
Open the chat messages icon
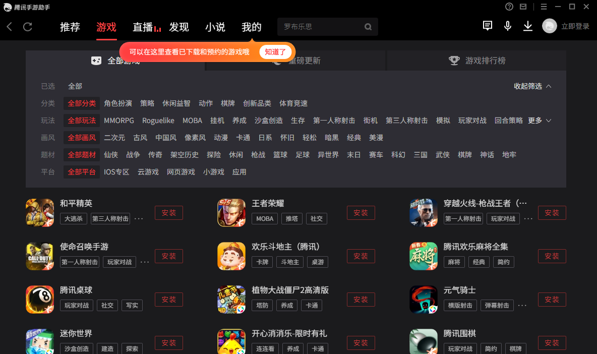pyautogui.click(x=488, y=26)
